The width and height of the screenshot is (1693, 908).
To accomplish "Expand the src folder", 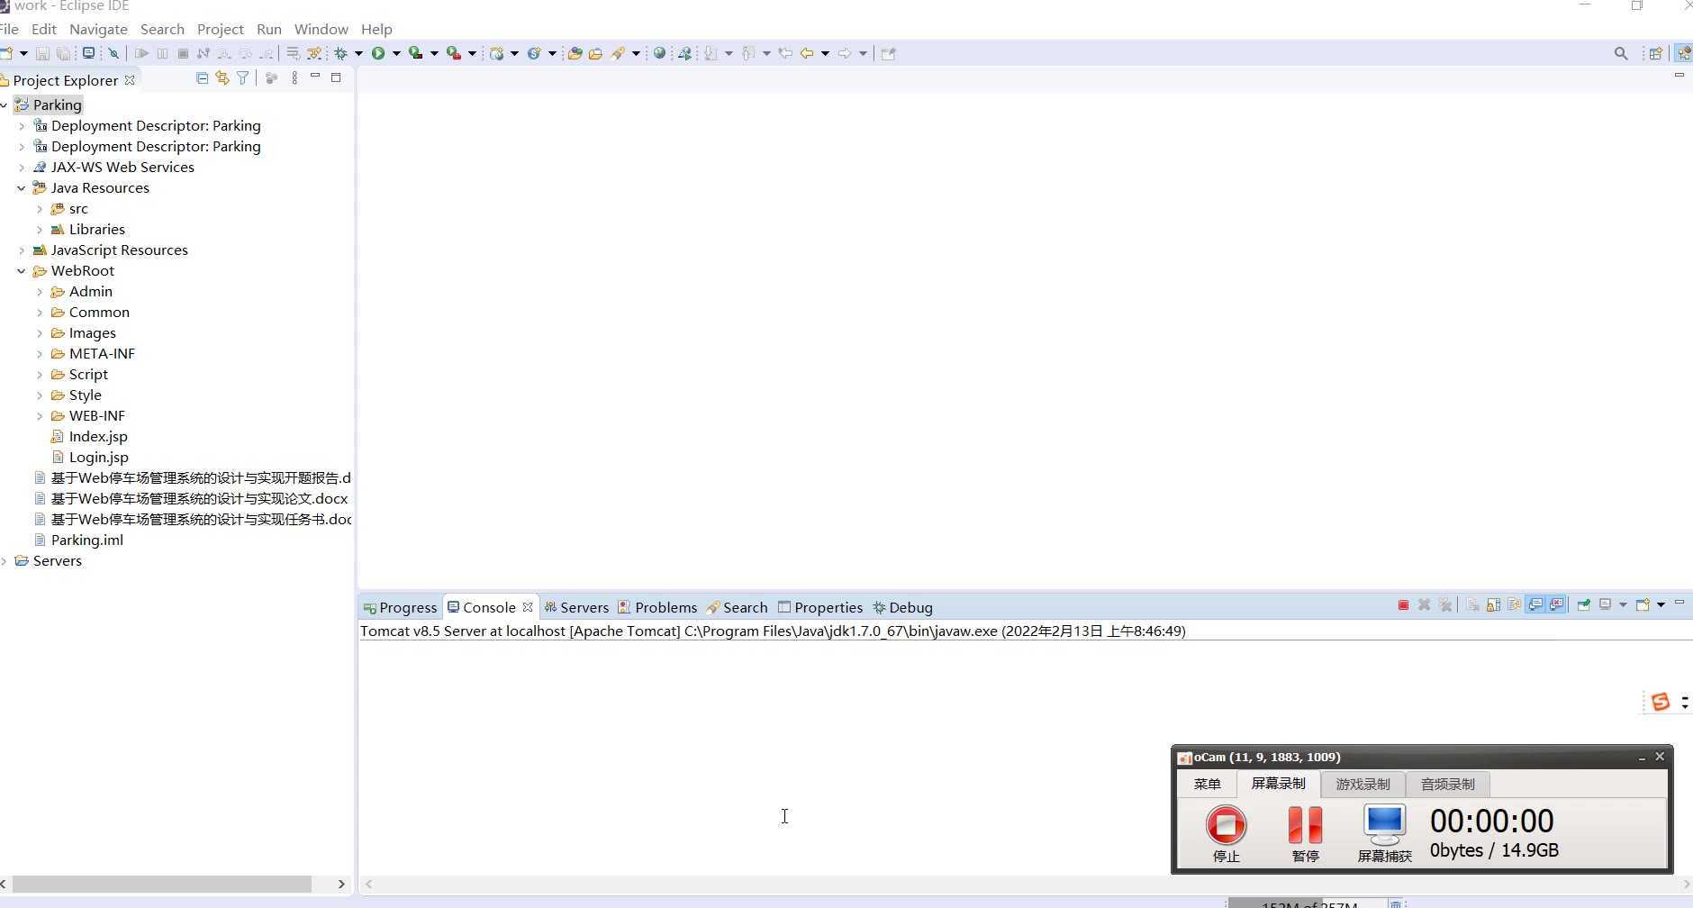I will (x=40, y=209).
